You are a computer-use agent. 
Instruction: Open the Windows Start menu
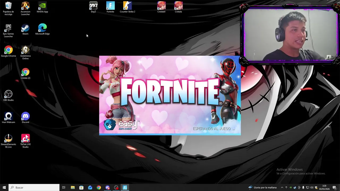click(x=4, y=188)
